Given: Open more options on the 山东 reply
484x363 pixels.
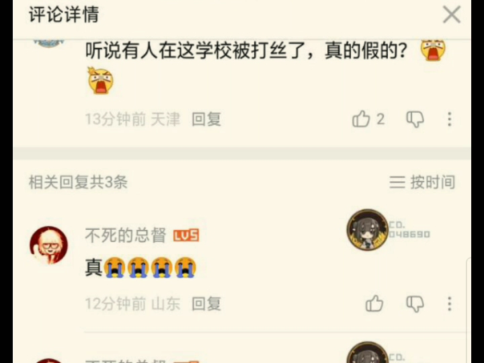Looking at the screenshot, I should point(450,304).
